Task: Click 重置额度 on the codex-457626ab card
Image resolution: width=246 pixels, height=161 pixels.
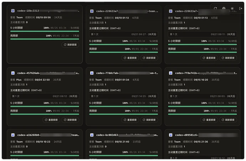Action: [x=51, y=120]
